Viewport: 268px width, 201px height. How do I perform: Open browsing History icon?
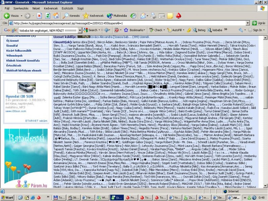tap(133, 16)
